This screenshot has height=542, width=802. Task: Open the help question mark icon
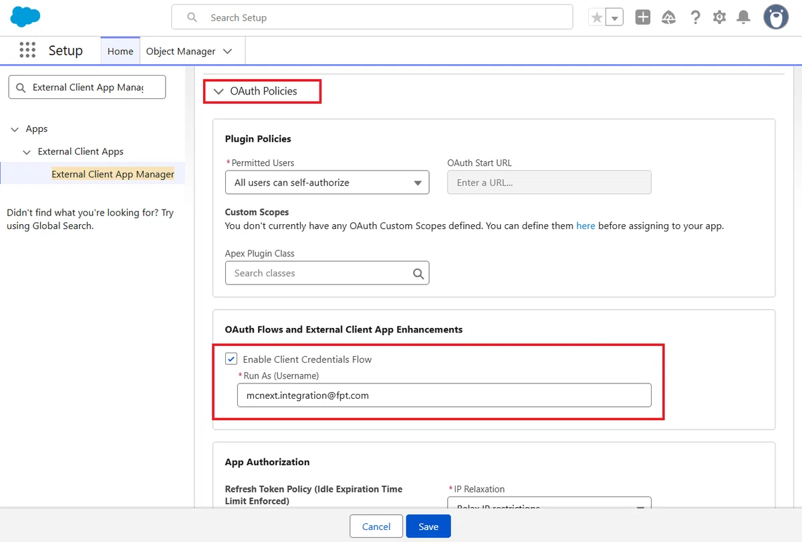coord(695,17)
